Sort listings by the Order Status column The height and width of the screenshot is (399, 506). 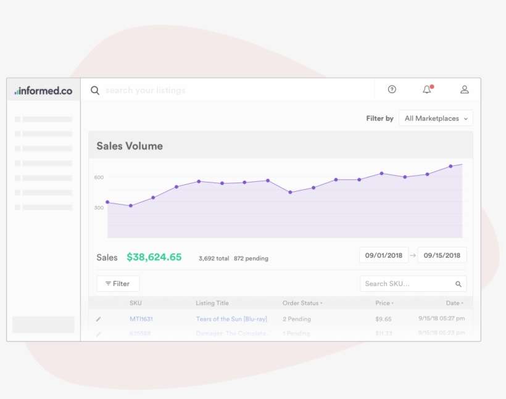pos(301,303)
